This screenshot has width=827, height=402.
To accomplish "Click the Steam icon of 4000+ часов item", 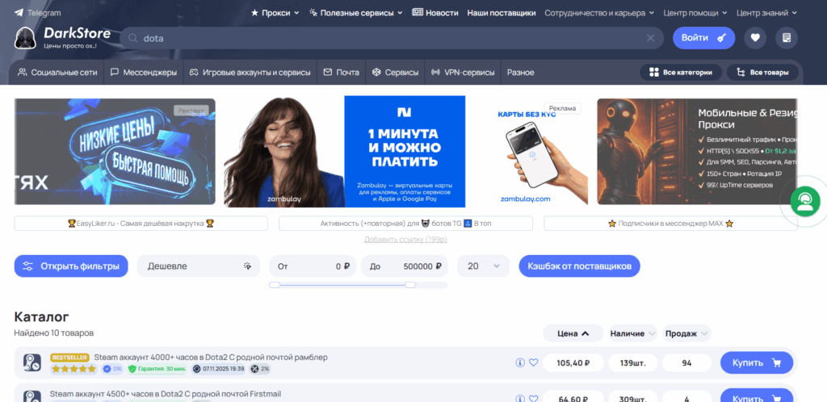I will [x=32, y=362].
